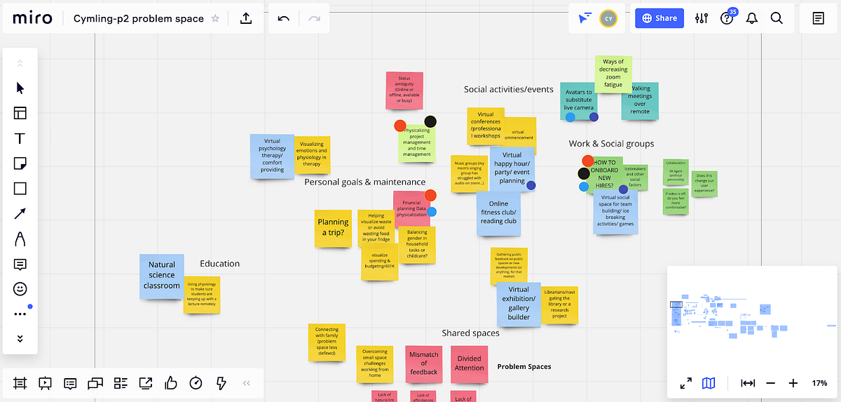
Task: Open the screen sharing icon
Action: click(x=146, y=383)
